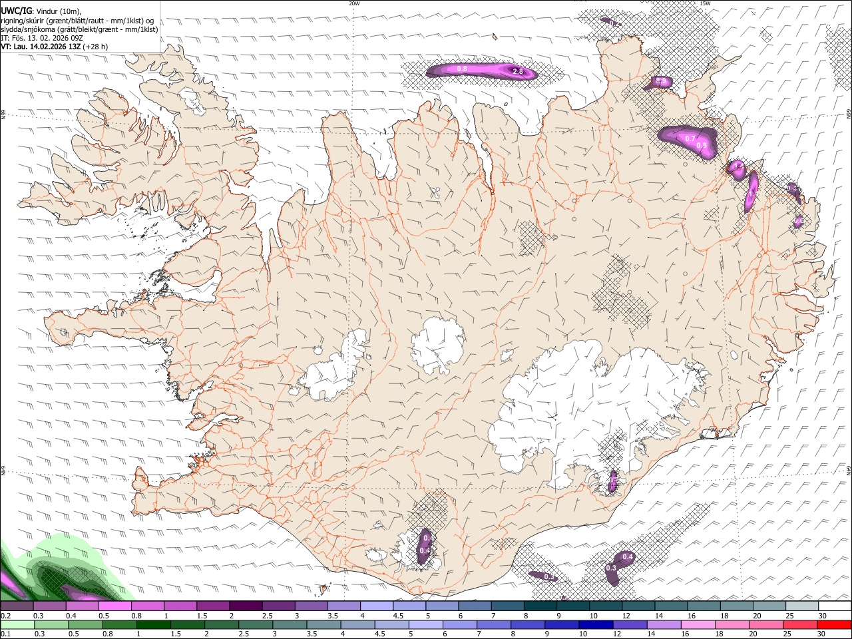Click the '0.1' label under the rain legend

point(5,634)
